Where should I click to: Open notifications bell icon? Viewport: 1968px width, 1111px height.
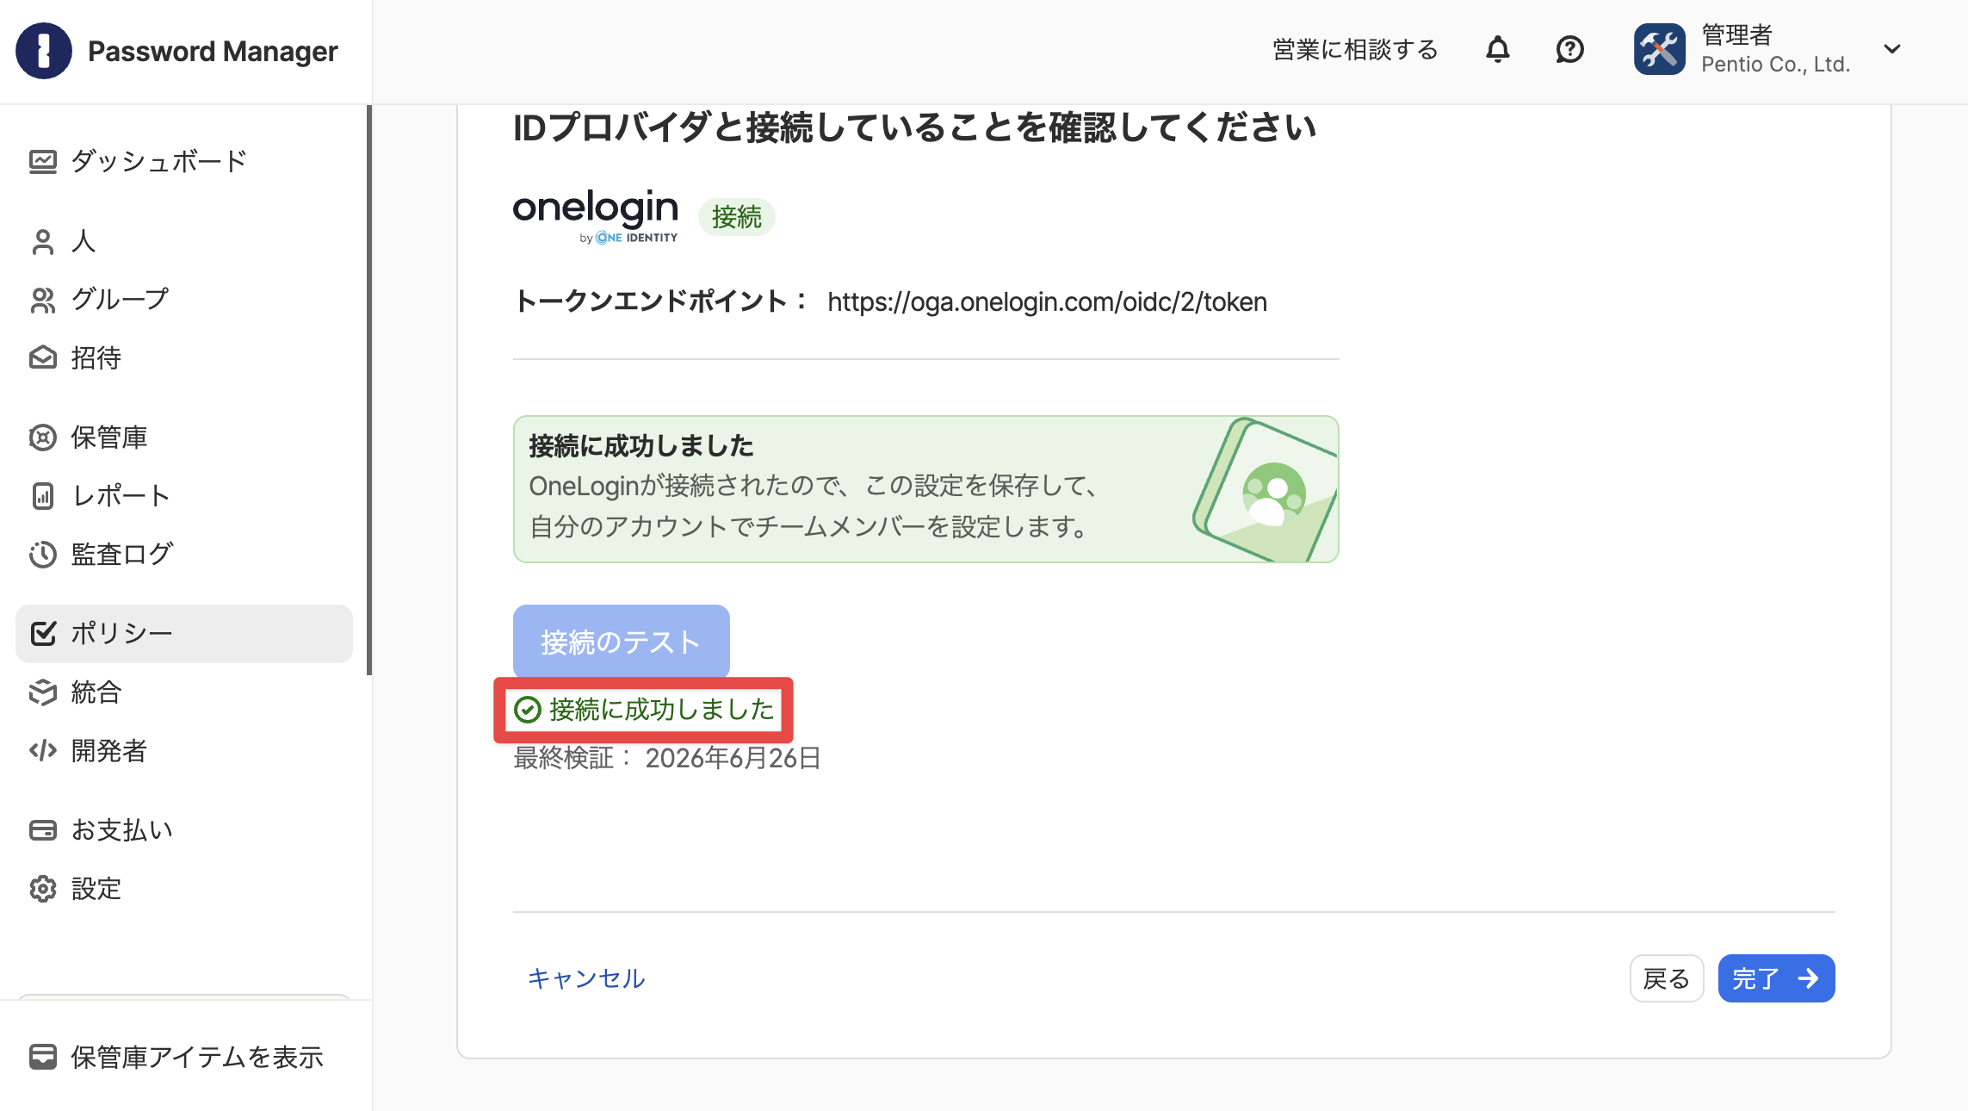pos(1498,50)
